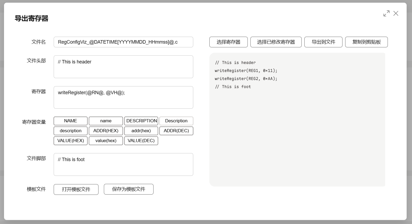Screen dimensions: 412x224
Task: Insert the ADDR(HEX) variable
Action: [x=106, y=131]
